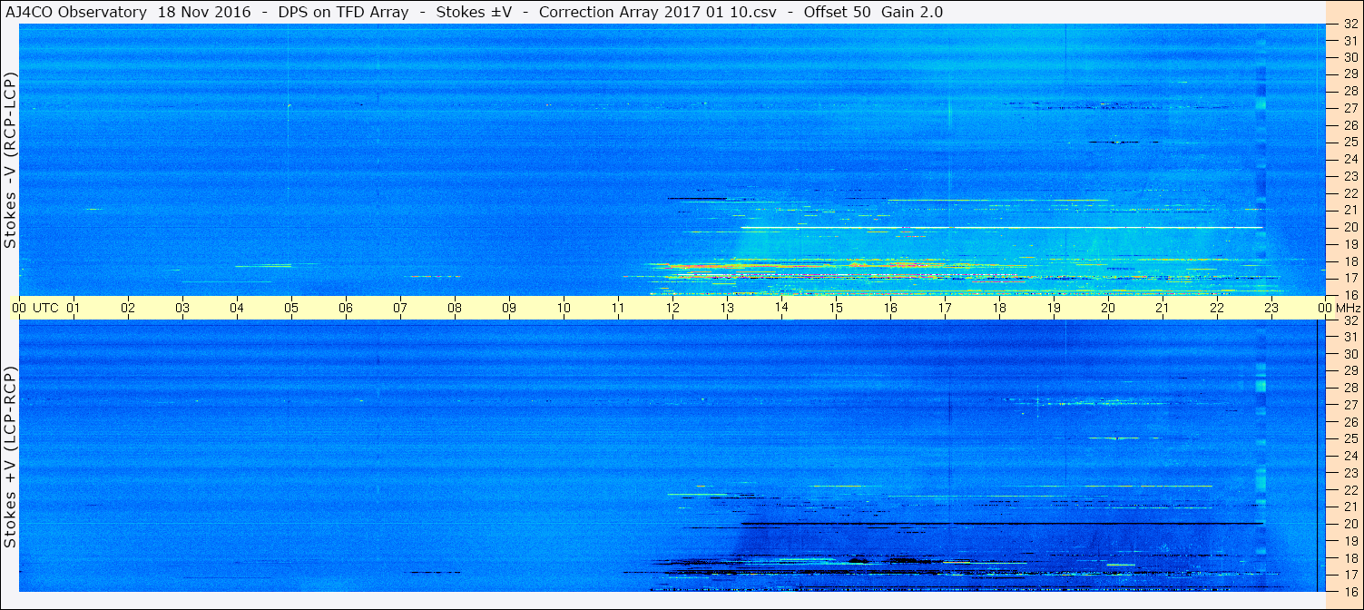Select the 17 hour time marker
The image size is (1364, 610).
[x=946, y=308]
